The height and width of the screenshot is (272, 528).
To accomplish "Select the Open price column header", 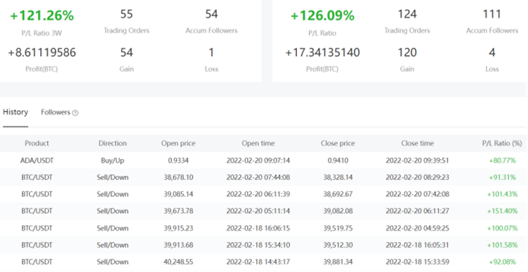I will point(178,143).
